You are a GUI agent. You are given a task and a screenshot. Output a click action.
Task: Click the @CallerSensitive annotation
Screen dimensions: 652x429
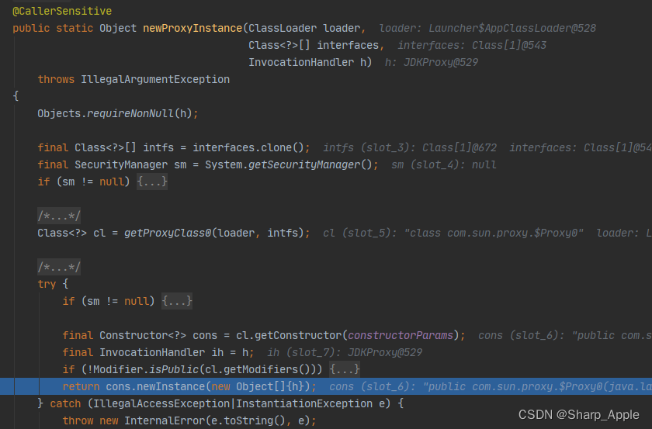tap(62, 11)
